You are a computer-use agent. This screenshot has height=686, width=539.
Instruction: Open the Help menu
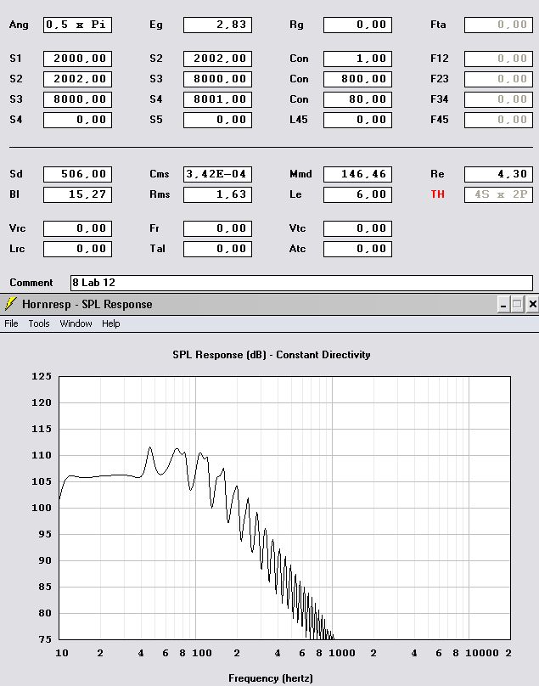[110, 323]
